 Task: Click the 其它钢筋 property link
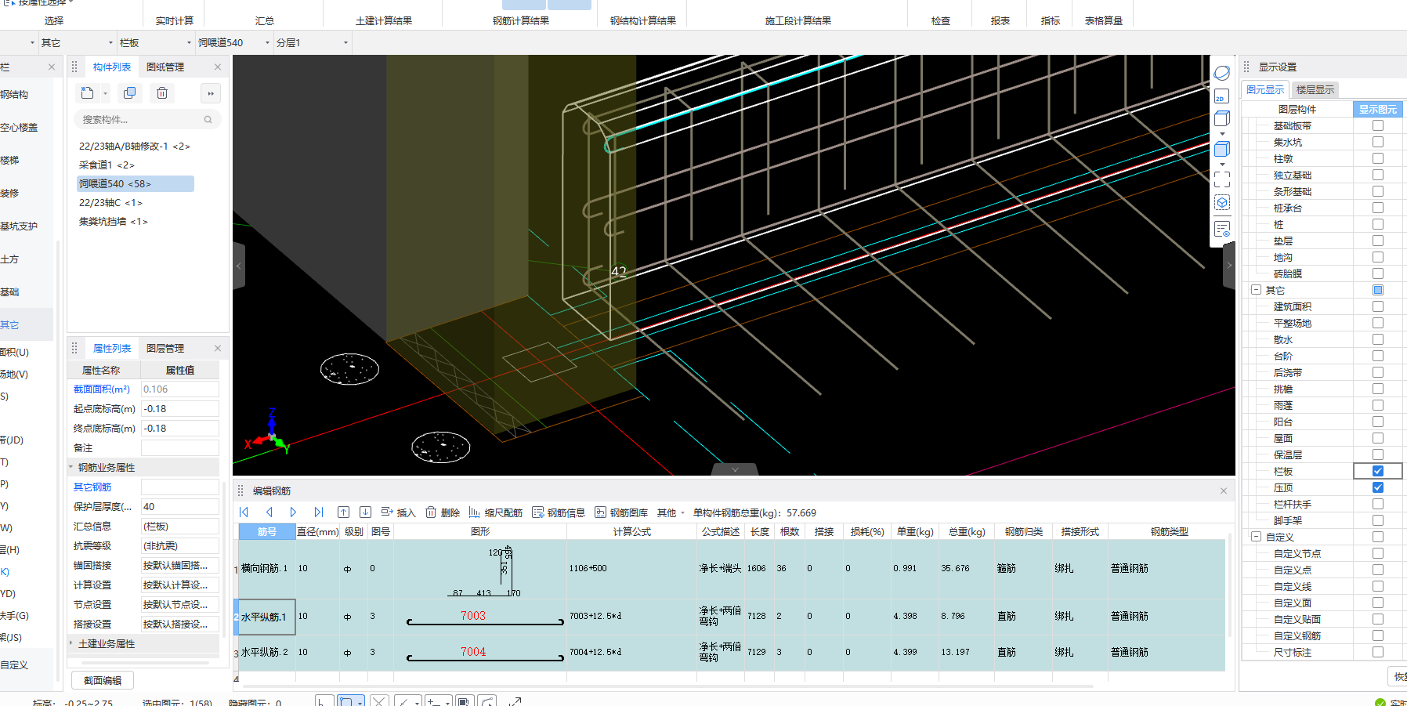92,487
